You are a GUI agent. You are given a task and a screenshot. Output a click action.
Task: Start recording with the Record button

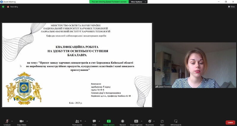[x=123, y=122]
